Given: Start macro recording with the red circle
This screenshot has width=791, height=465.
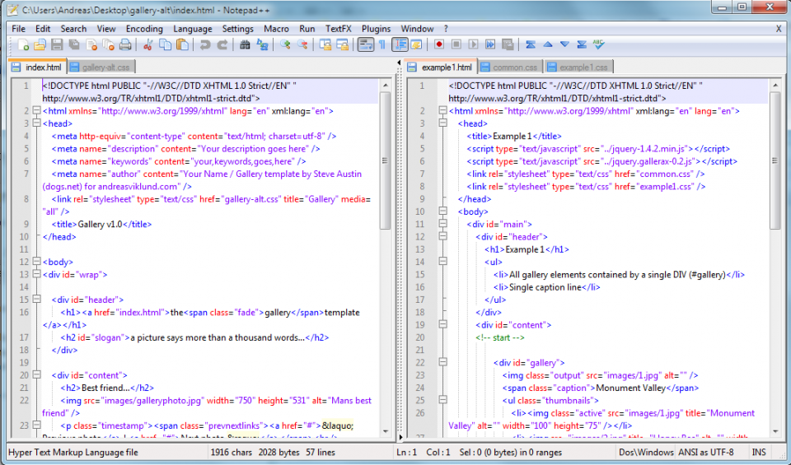Looking at the screenshot, I should click(439, 44).
